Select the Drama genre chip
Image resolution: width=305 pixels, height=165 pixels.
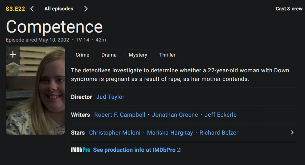coord(109,55)
